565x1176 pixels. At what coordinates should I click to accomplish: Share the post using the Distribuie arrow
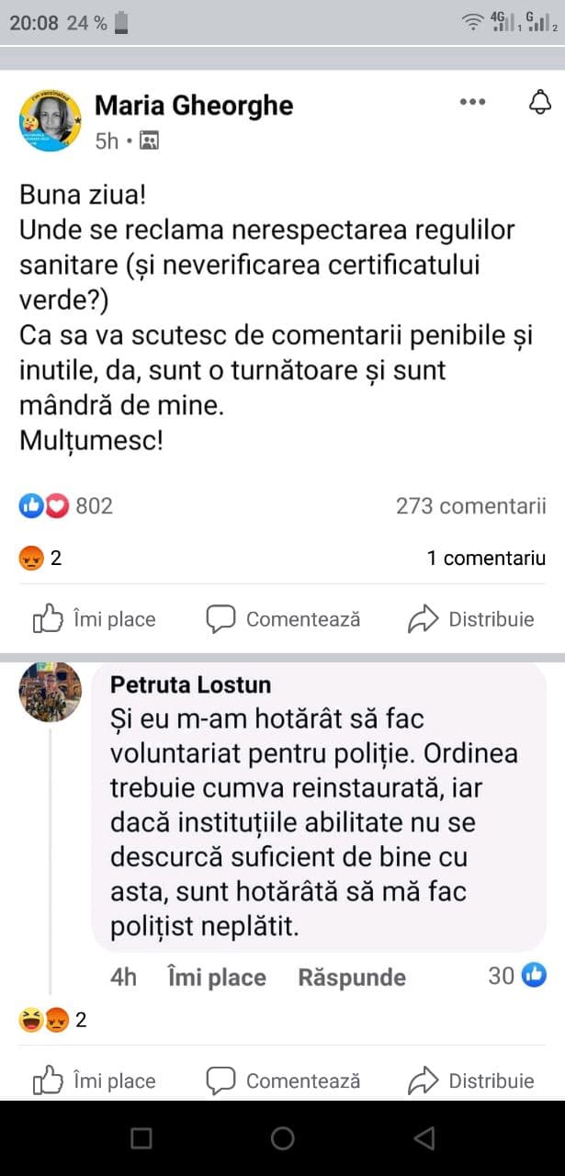470,619
